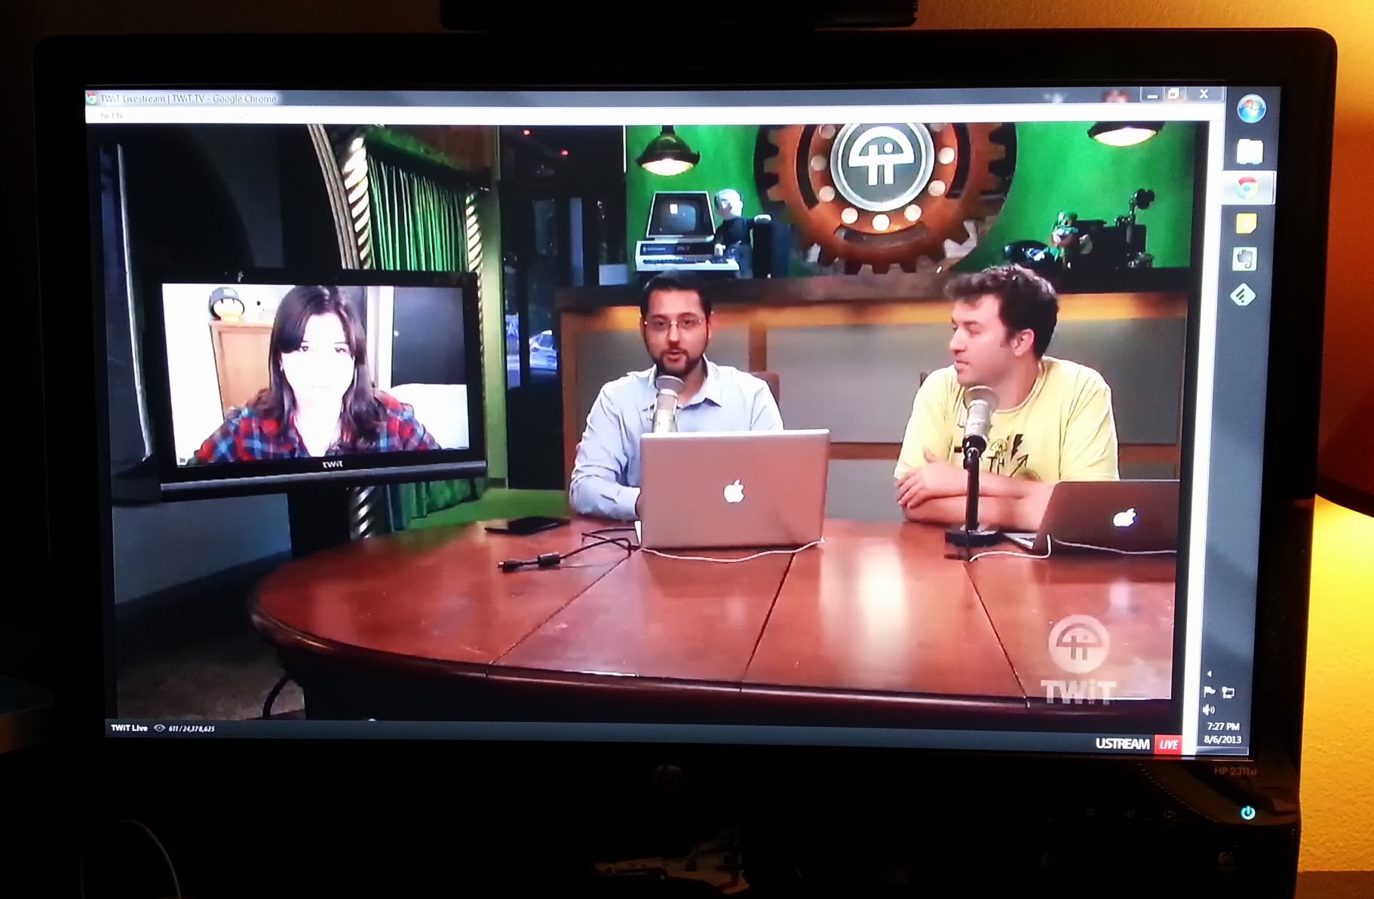
Task: Click the green diamond Feedly taskbar icon
Action: tap(1242, 295)
